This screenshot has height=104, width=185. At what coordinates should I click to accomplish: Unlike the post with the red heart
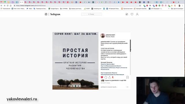click(102, 77)
